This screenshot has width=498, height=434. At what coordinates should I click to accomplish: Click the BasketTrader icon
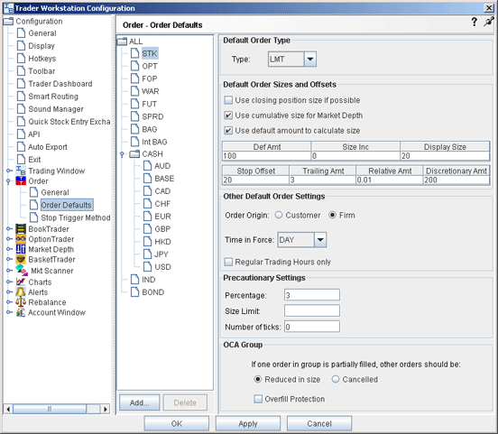(21, 259)
